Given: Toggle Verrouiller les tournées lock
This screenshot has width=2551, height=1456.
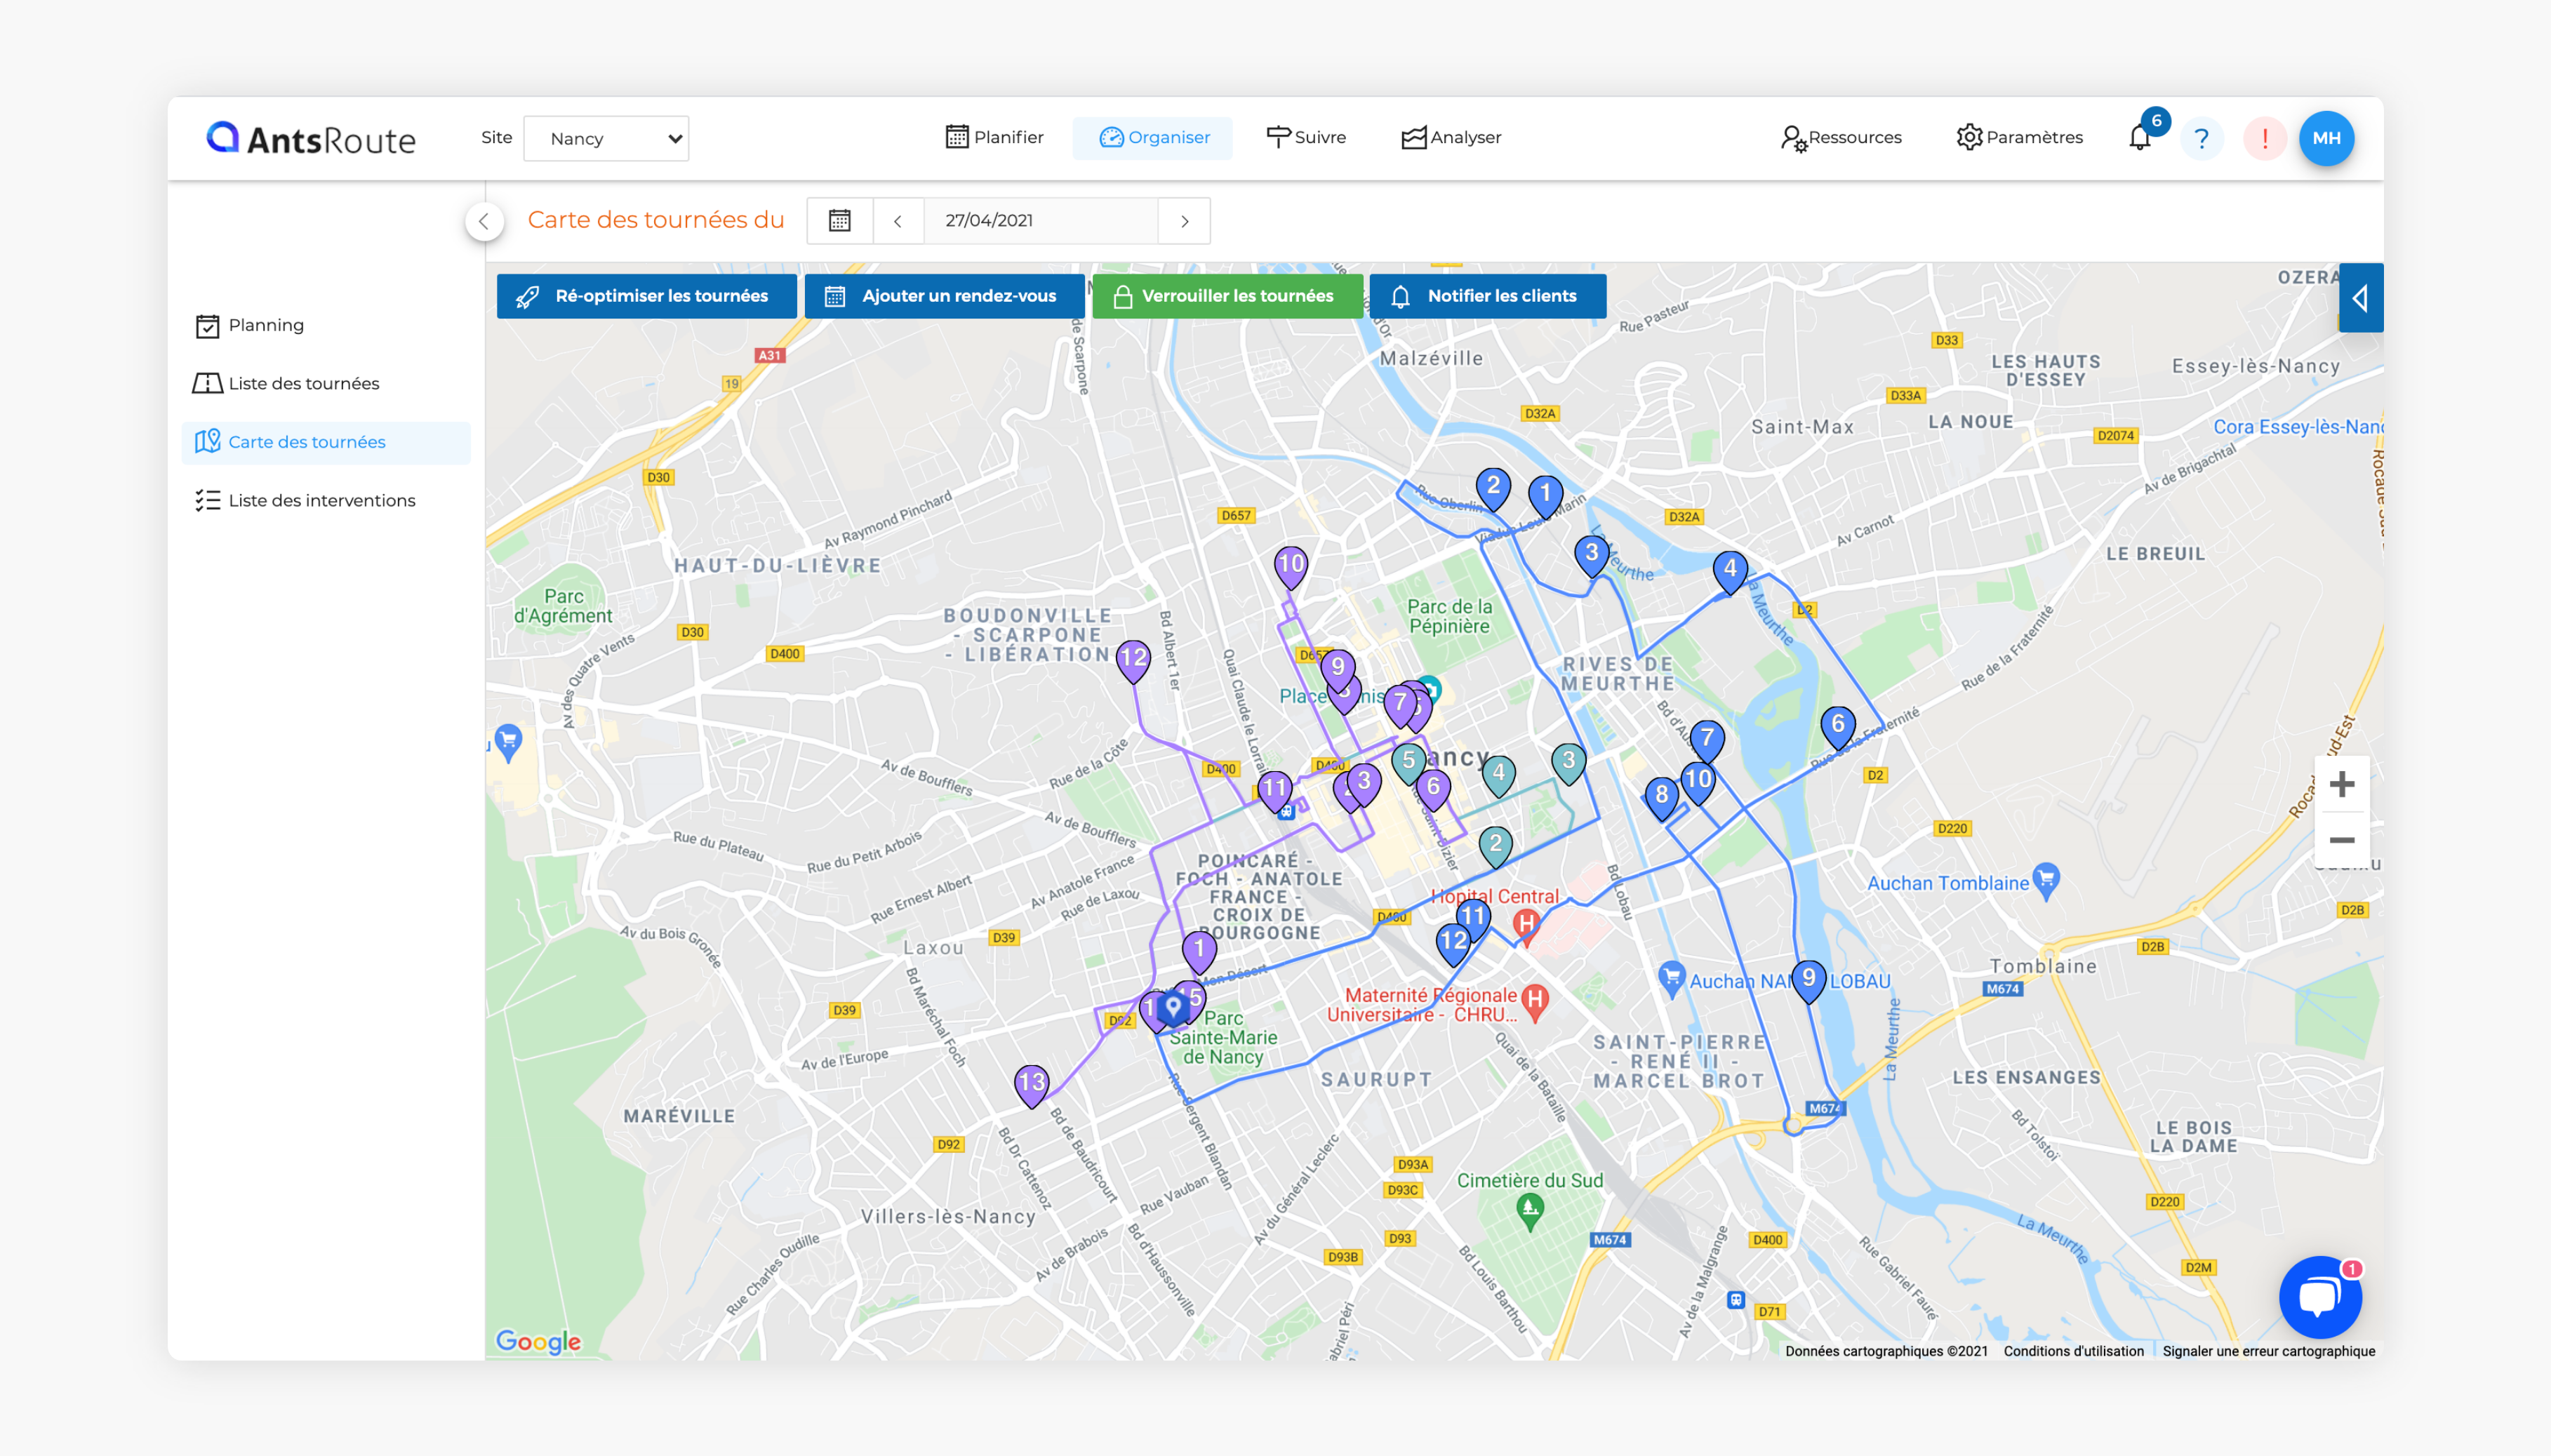Looking at the screenshot, I should click(x=1227, y=295).
